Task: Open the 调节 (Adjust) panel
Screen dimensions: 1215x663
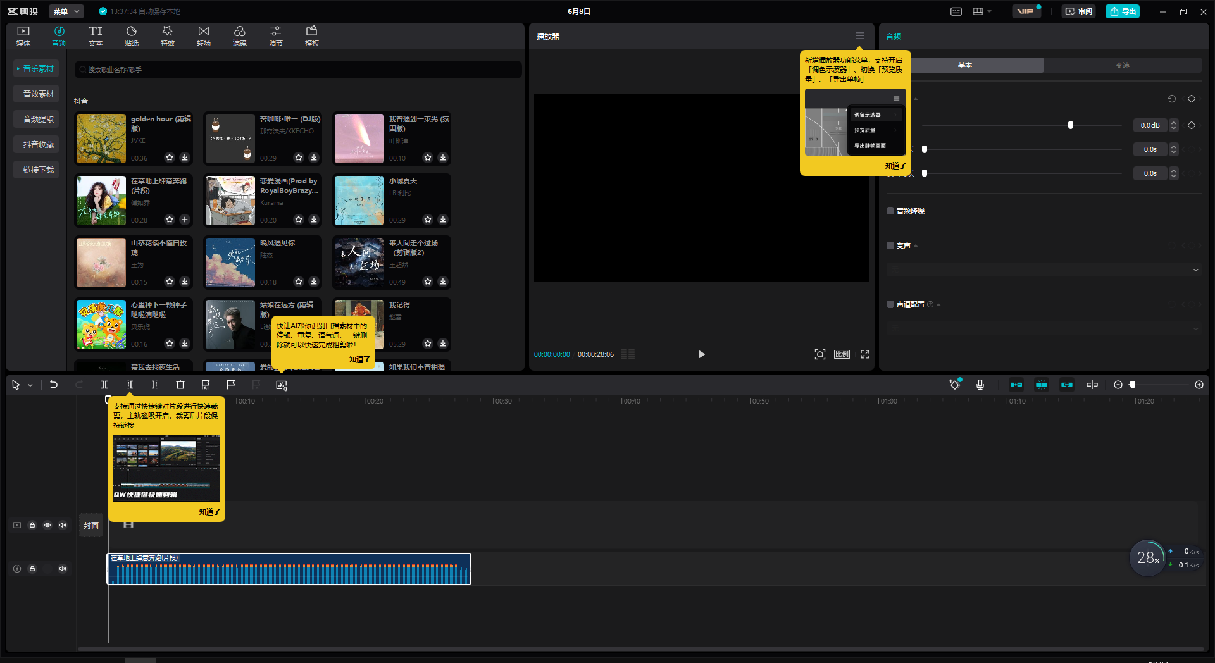Action: [x=276, y=36]
